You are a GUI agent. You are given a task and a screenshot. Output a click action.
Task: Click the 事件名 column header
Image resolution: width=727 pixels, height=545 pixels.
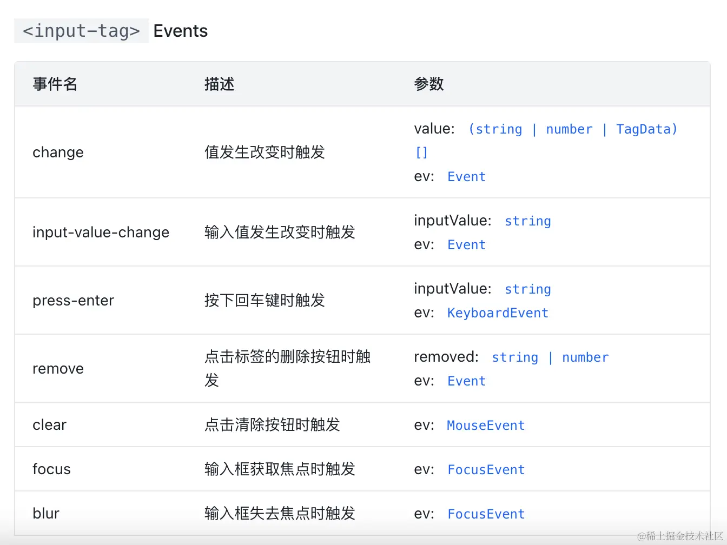click(x=55, y=84)
